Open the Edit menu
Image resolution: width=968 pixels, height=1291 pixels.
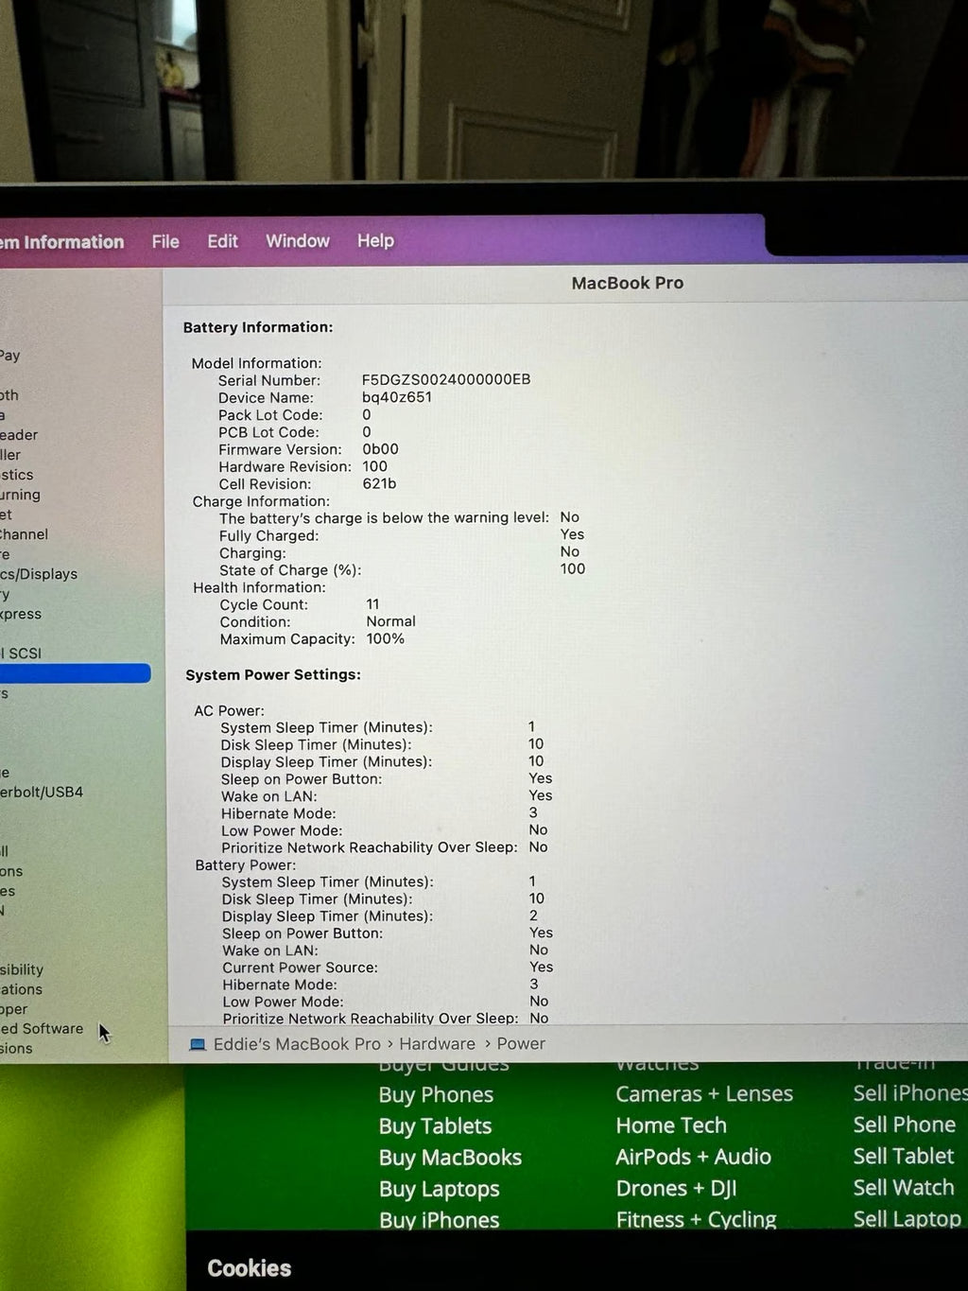point(222,241)
